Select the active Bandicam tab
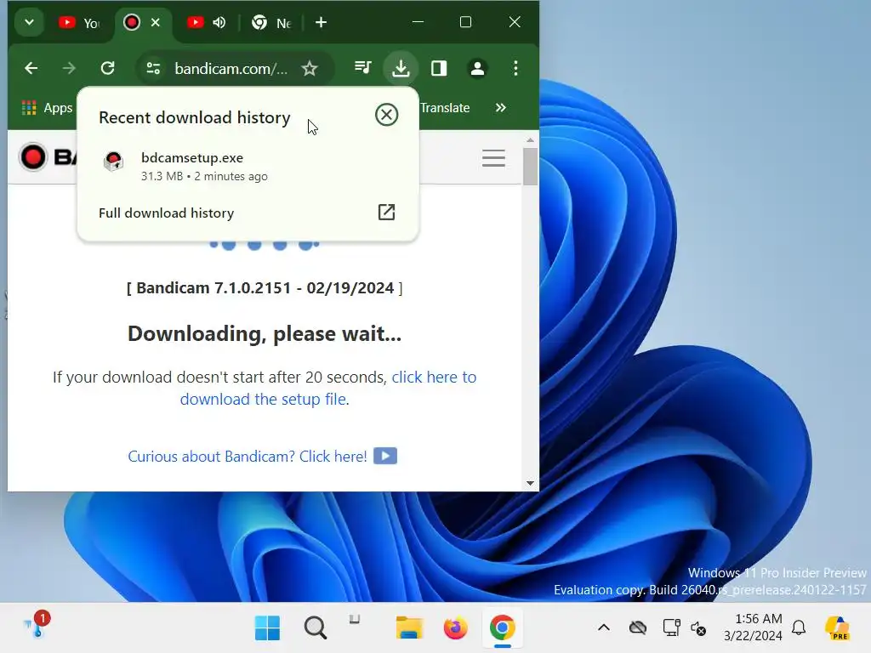 (132, 22)
